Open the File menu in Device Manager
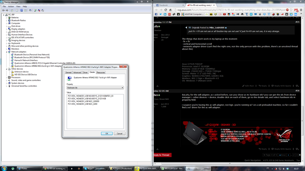 (4, 6)
